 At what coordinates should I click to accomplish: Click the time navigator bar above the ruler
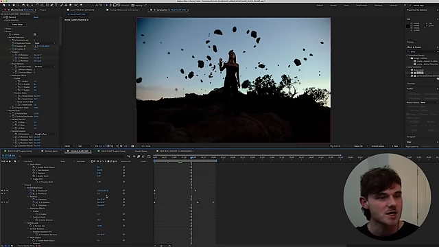point(247,155)
